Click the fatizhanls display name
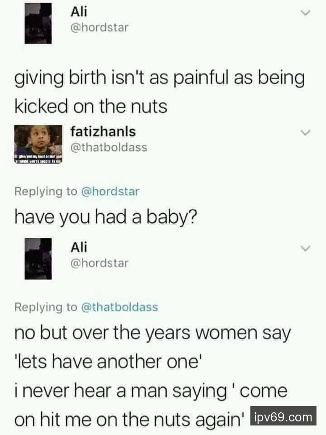Screen dimensions: 326x435 pos(103,131)
